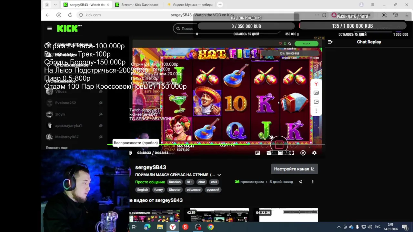This screenshot has height=232, width=413.
Task: Click the chill tag
Action: pos(214,182)
